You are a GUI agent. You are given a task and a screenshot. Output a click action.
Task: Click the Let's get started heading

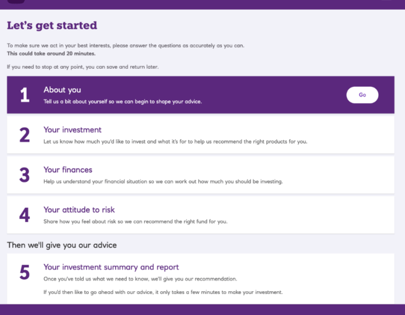point(52,25)
